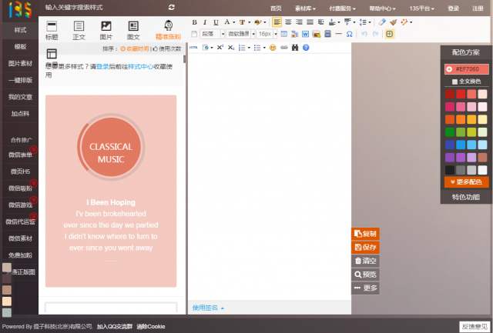Pick the green swatch in color scheme

[x=450, y=132]
